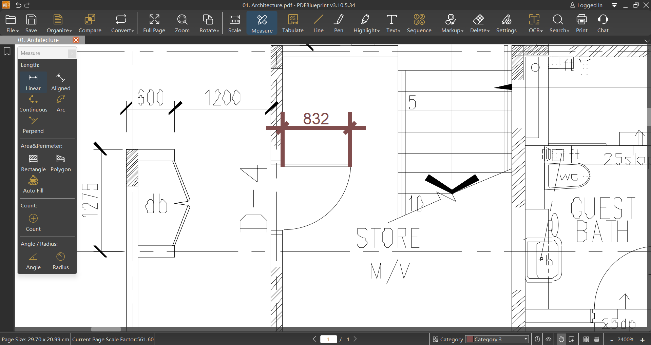Select the 01. Architecture tab

tap(38, 40)
